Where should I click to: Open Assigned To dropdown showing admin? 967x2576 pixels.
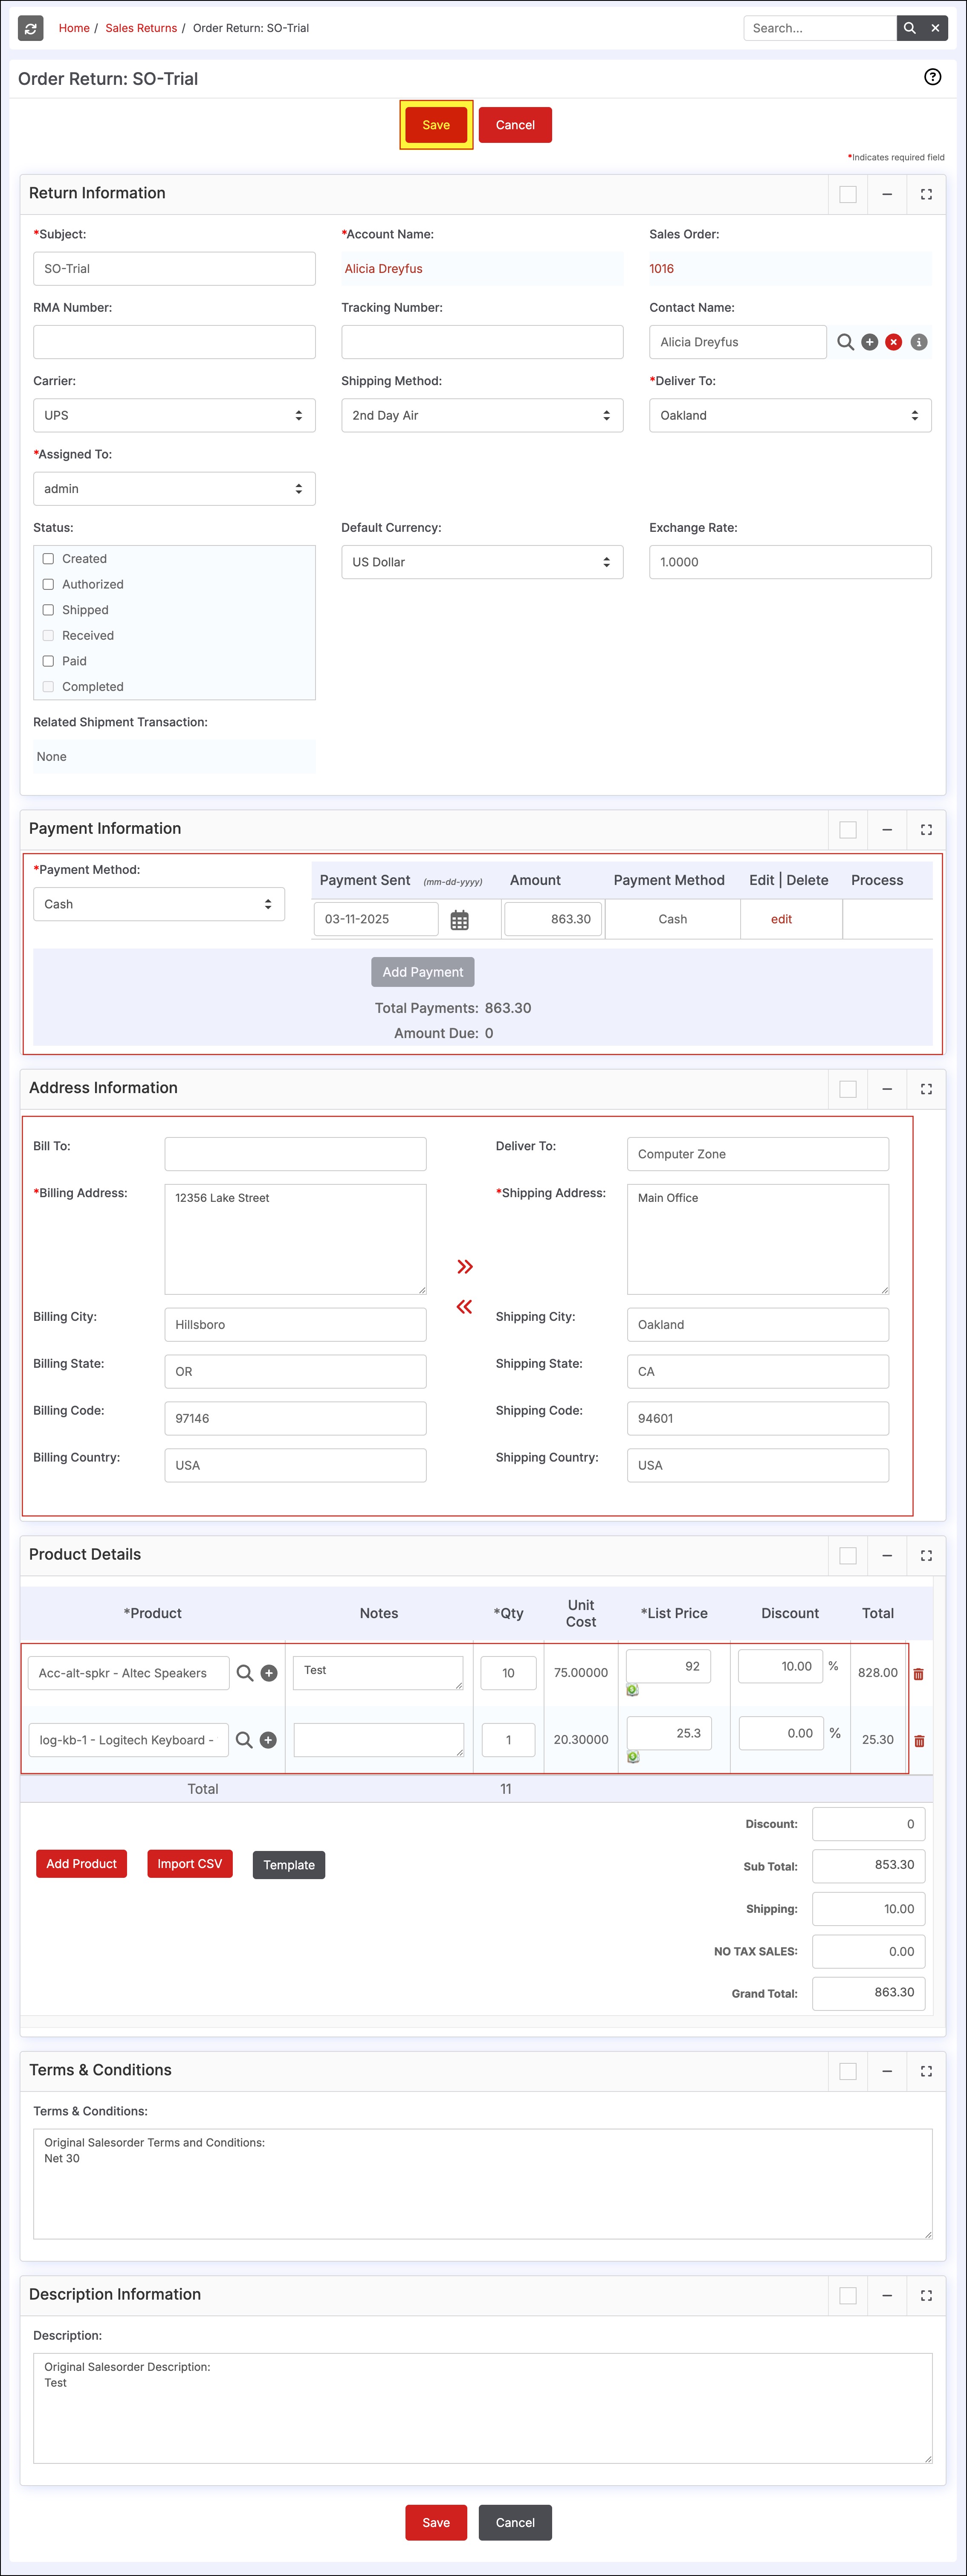coord(174,489)
